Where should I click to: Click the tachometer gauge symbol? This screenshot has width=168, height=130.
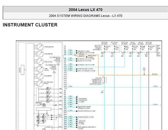[40, 54]
